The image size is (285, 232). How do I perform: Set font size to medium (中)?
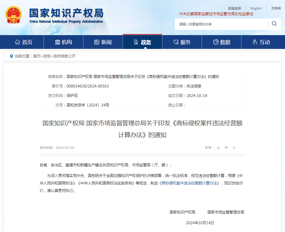pos(226,148)
